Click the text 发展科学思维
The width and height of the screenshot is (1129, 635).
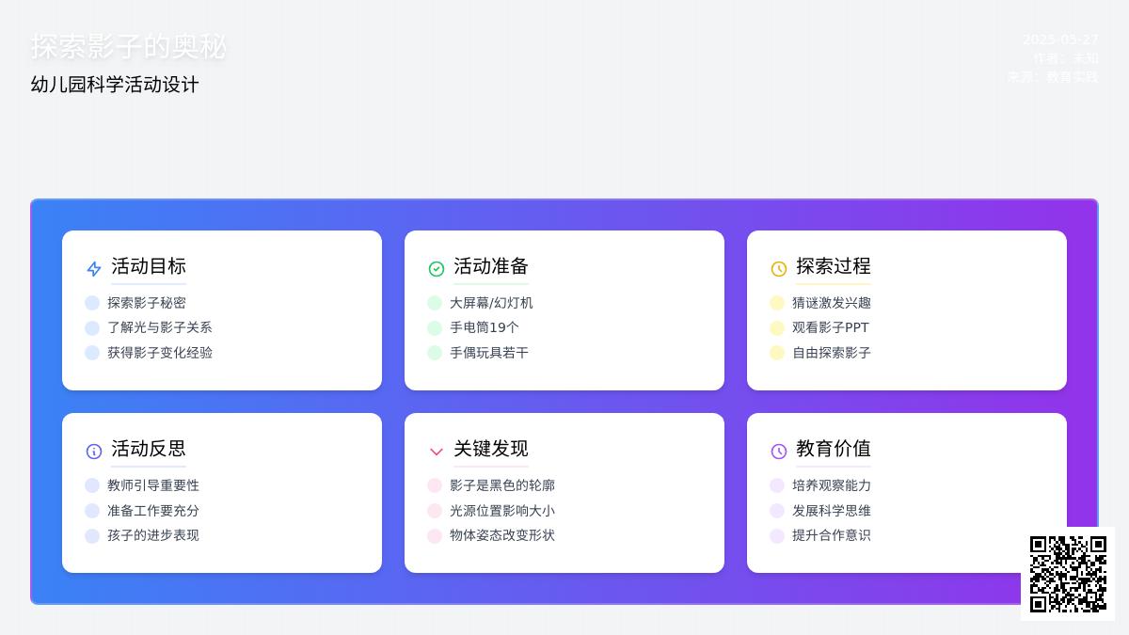click(832, 511)
